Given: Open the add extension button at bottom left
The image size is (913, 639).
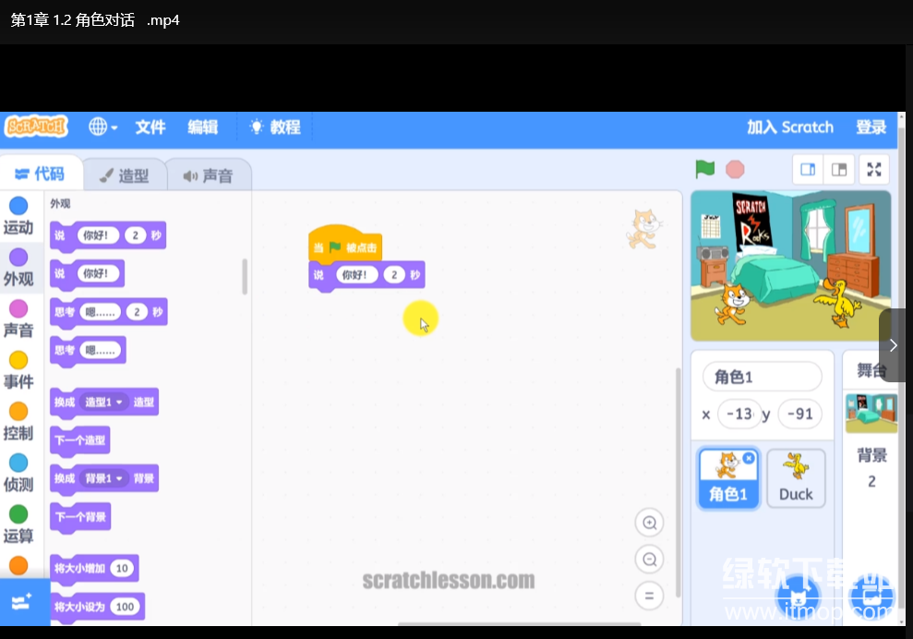Looking at the screenshot, I should point(20,602).
